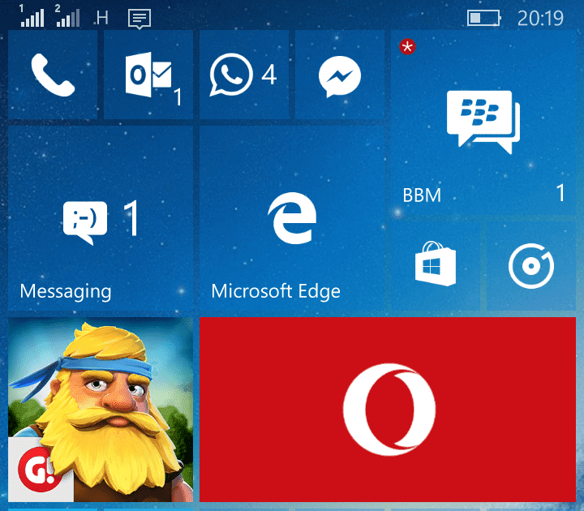Tap the H network type indicator

pyautogui.click(x=102, y=18)
